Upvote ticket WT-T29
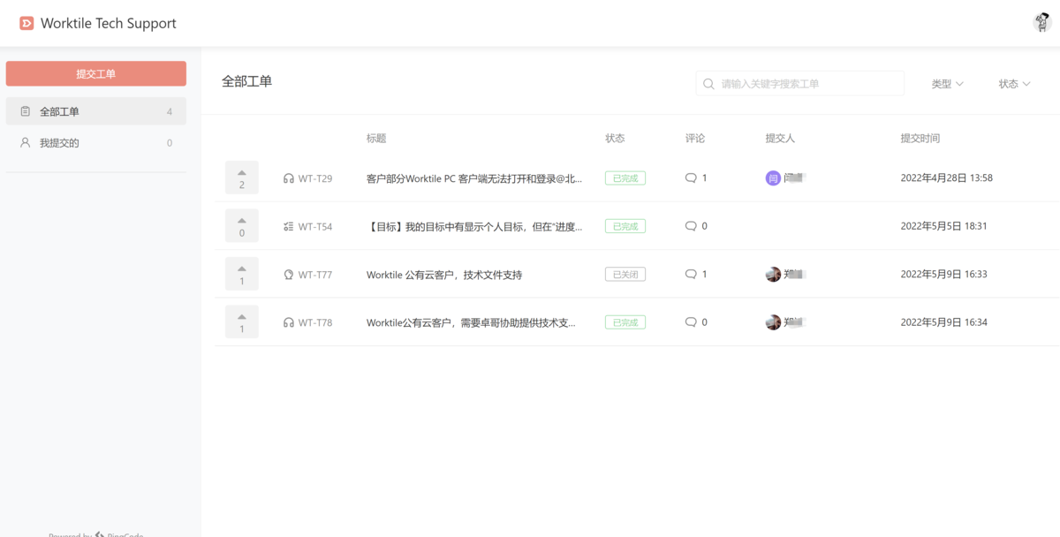The width and height of the screenshot is (1060, 537). (x=242, y=177)
